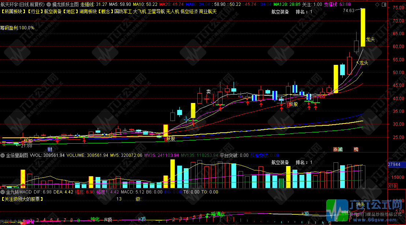Click the X10 scale badge on volume axis
This screenshot has width=406, height=225.
pyautogui.click(x=392, y=186)
